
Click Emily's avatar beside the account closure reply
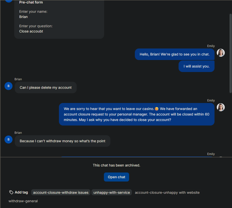221,107
